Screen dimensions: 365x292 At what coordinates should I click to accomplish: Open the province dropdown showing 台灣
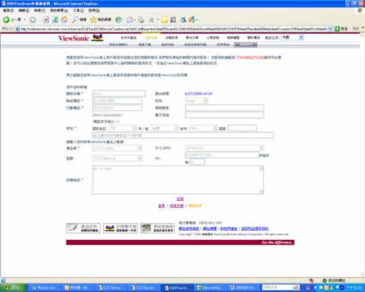pyautogui.click(x=165, y=128)
